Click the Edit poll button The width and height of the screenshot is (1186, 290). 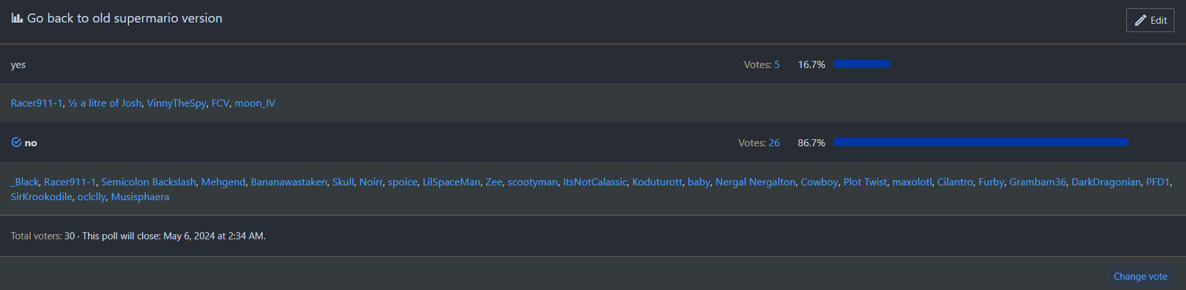click(x=1150, y=21)
